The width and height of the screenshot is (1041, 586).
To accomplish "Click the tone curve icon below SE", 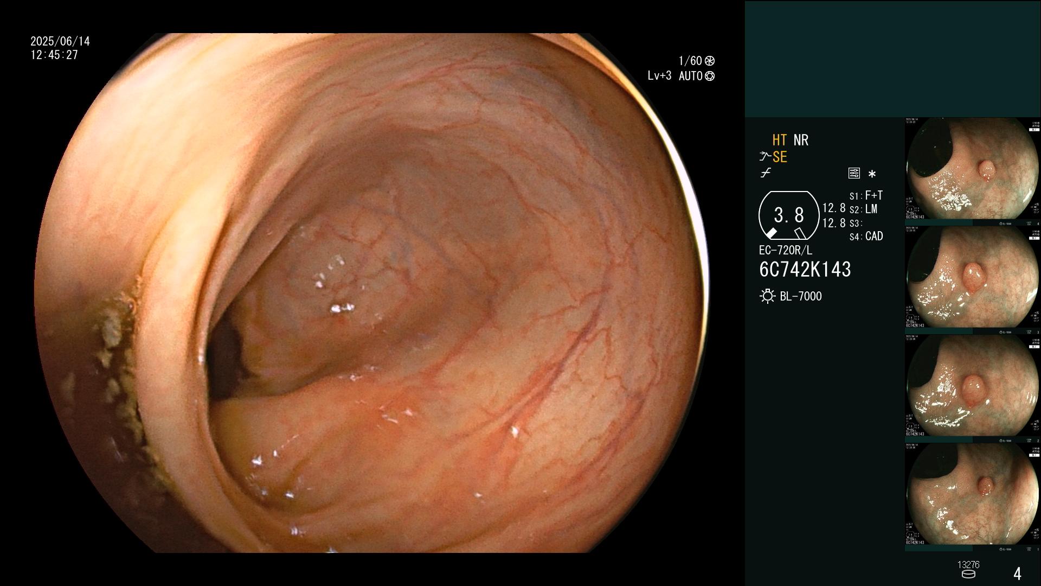I will 766,173.
